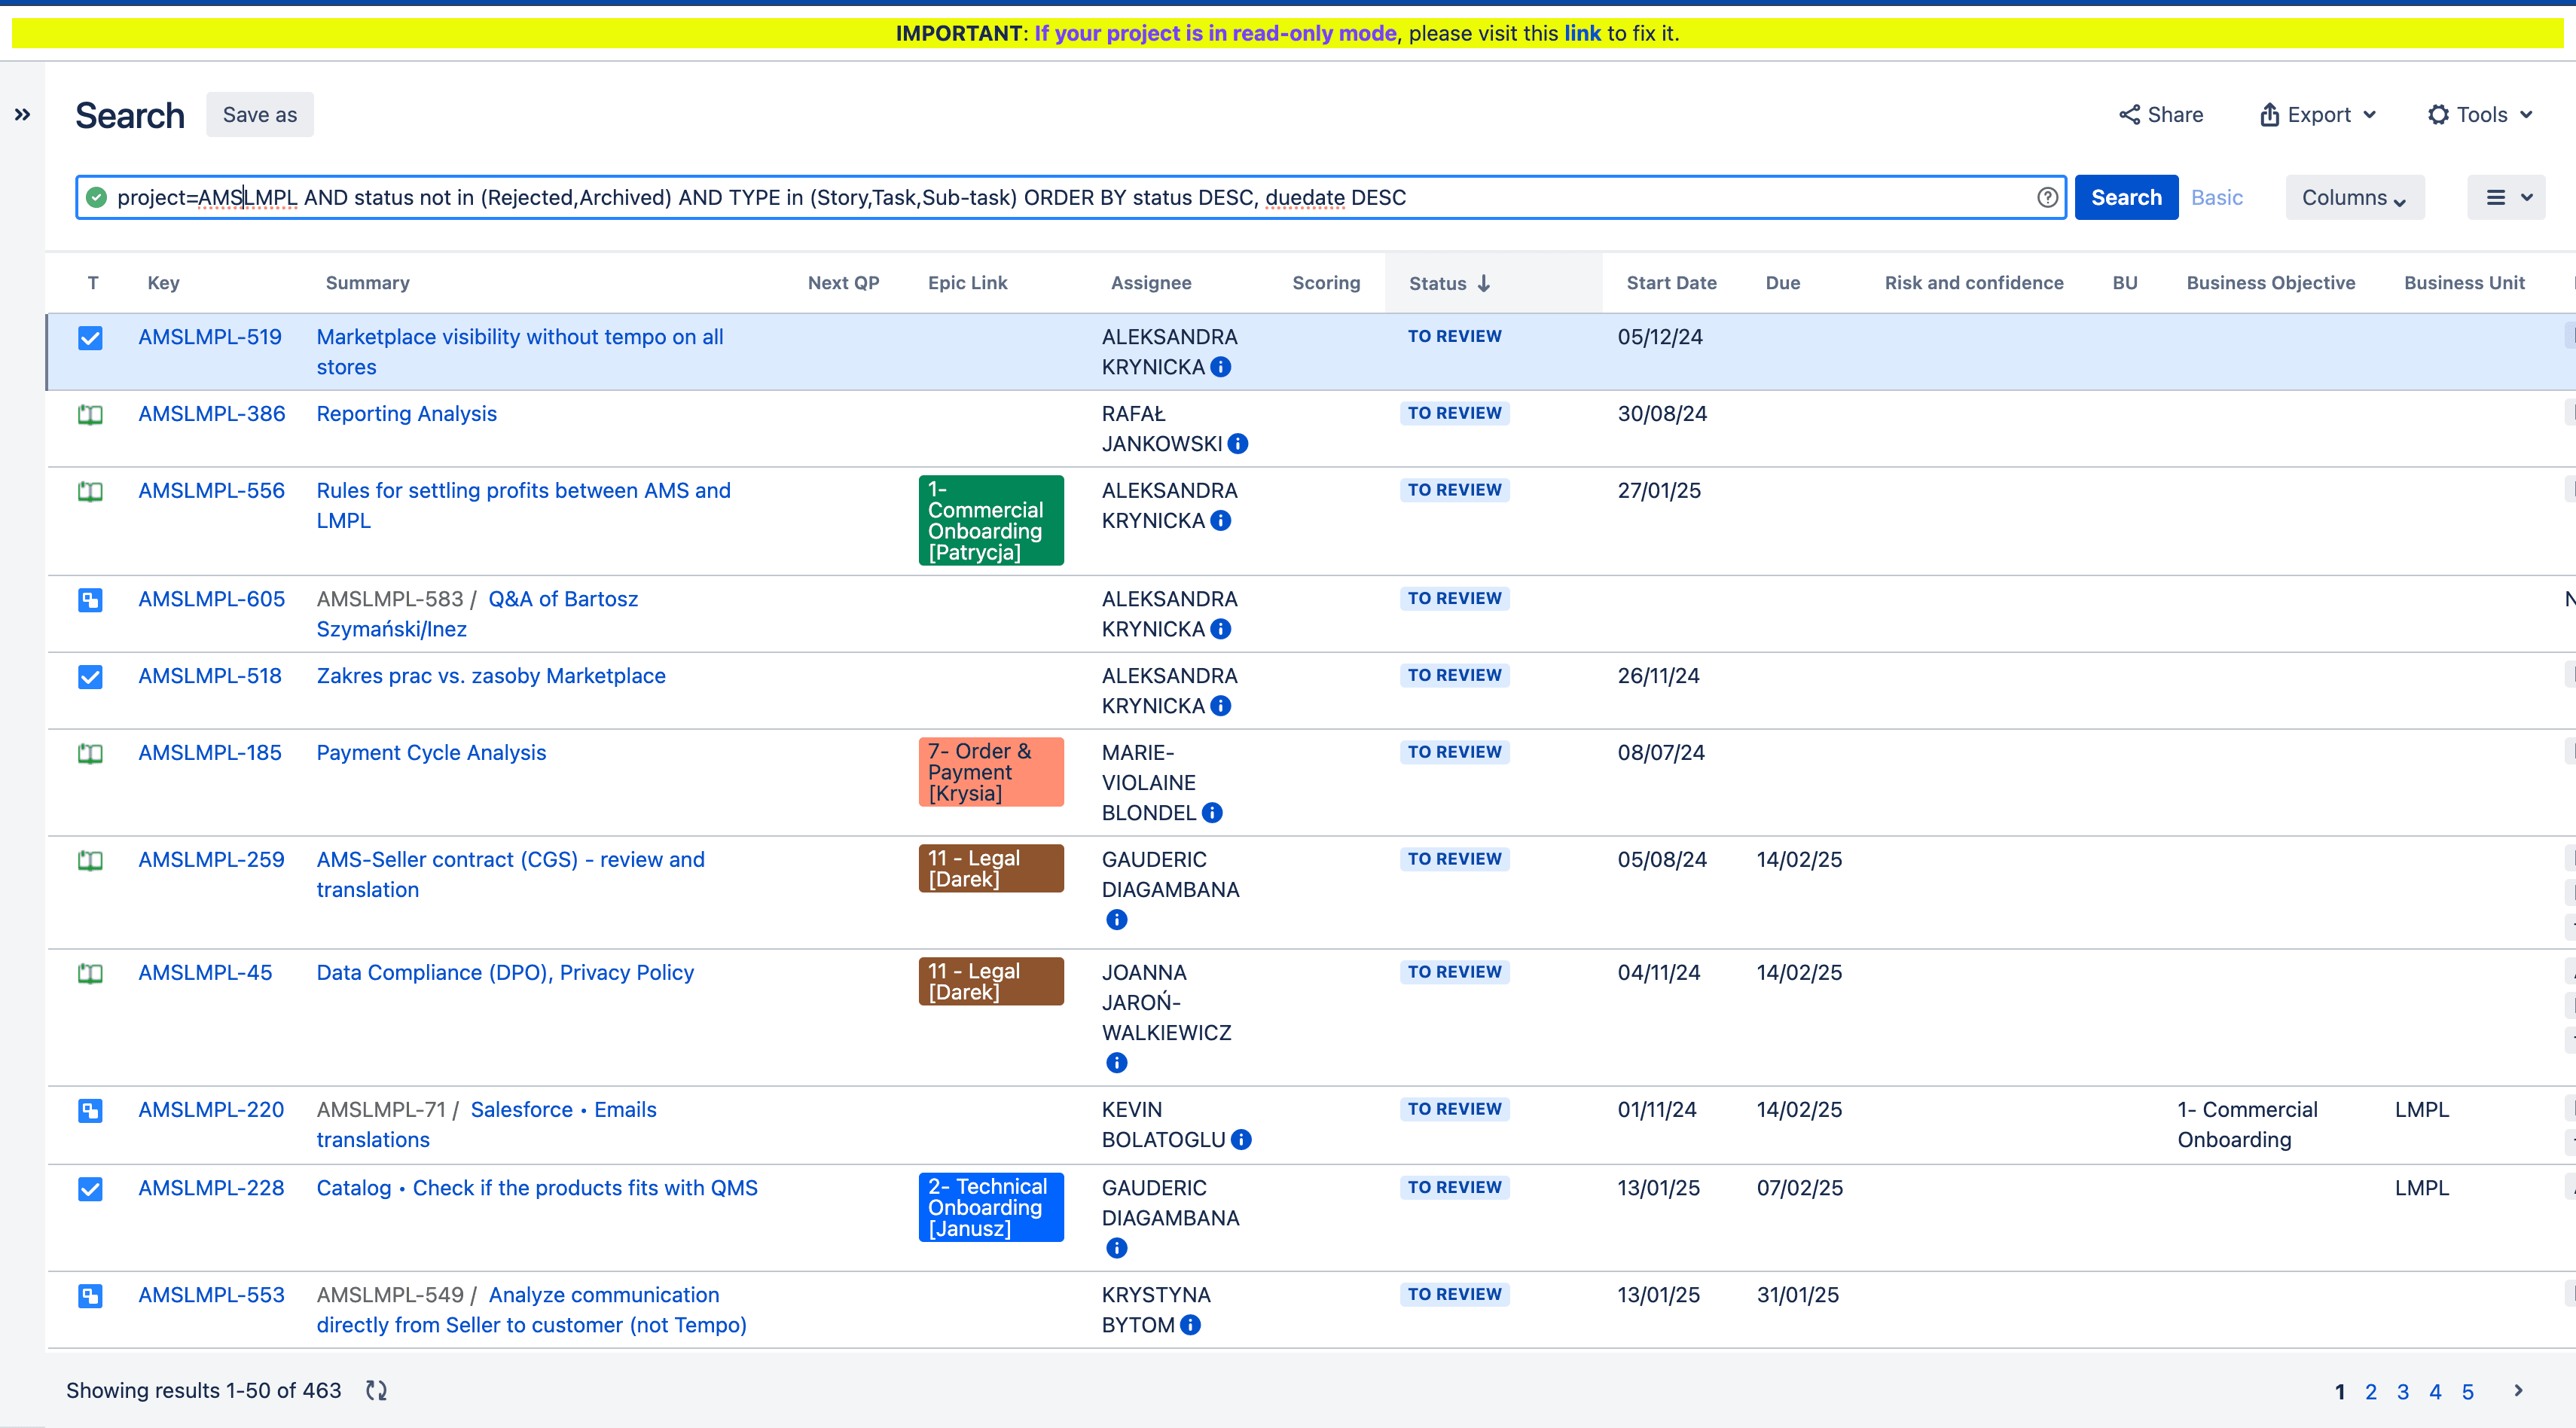Go to results page 5
Image resolution: width=2576 pixels, height=1428 pixels.
[2468, 1392]
